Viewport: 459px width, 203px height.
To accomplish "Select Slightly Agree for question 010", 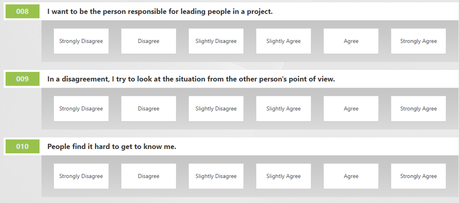I will [283, 176].
